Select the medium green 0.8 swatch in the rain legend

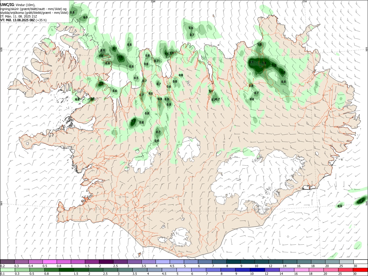52,270
